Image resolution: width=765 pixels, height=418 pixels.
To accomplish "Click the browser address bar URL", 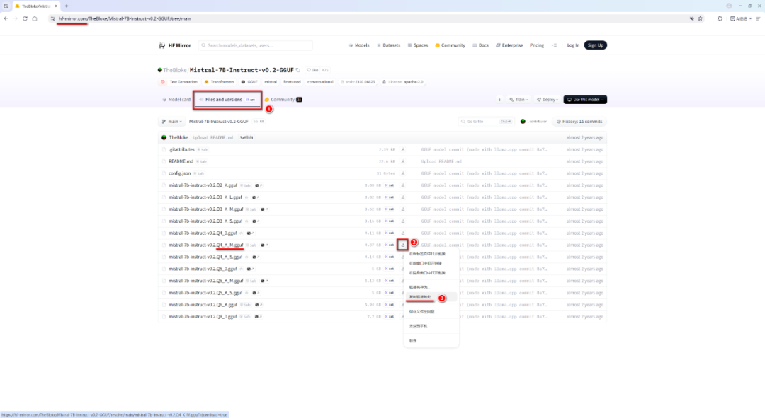I will coord(125,18).
